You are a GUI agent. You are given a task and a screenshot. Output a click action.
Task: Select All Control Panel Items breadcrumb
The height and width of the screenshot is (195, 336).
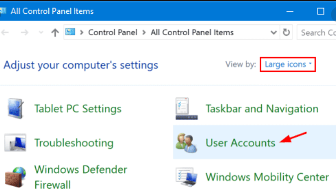(192, 32)
